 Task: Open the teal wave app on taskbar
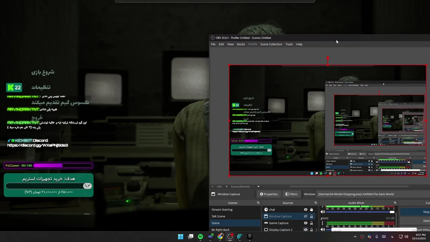click(240, 237)
